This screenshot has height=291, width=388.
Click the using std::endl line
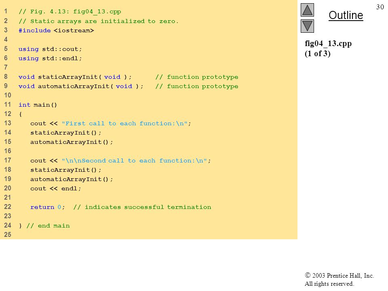50,58
